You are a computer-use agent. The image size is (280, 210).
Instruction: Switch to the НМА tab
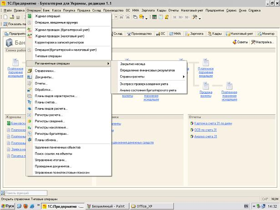click(175, 34)
